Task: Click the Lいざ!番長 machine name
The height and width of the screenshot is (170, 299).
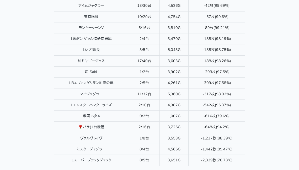Action: pos(91,50)
